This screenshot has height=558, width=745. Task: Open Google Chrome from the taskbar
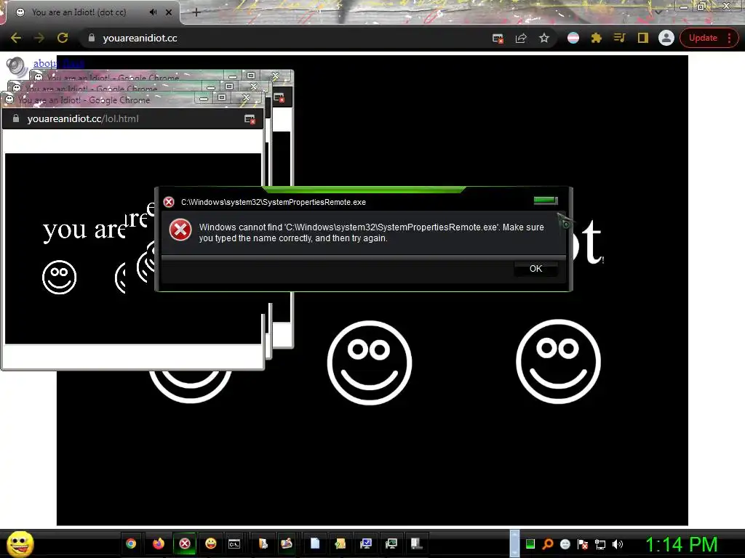point(131,543)
